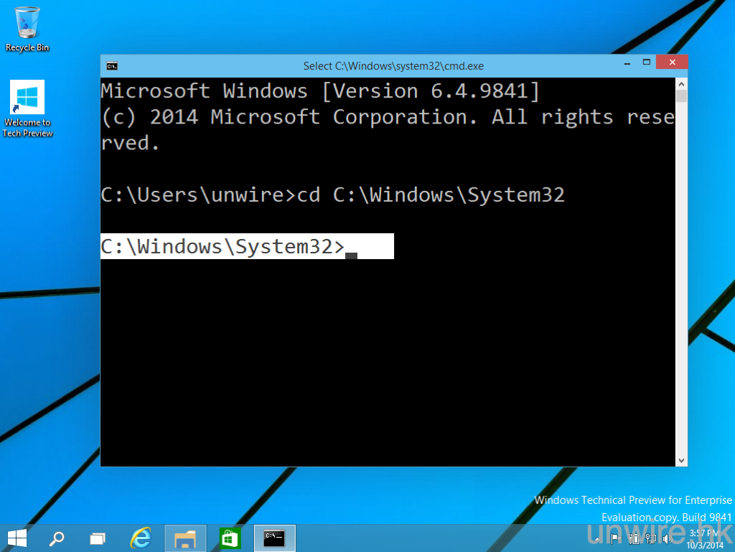The width and height of the screenshot is (735, 552).
Task: Open the volume speaker control
Action: [666, 538]
